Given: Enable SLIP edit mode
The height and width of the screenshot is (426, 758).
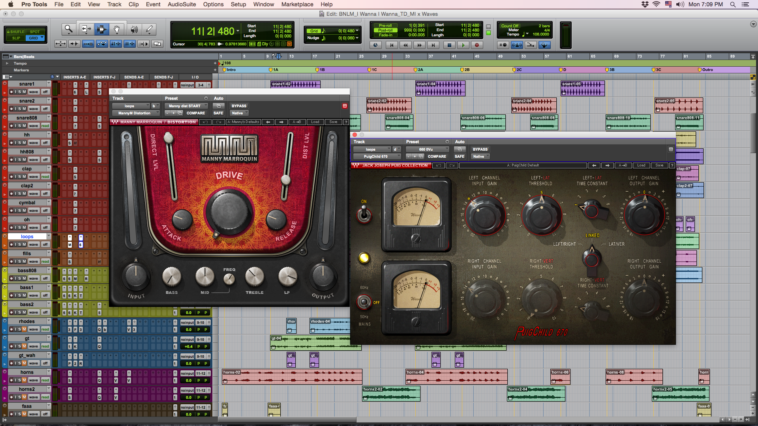Looking at the screenshot, I should tap(16, 38).
